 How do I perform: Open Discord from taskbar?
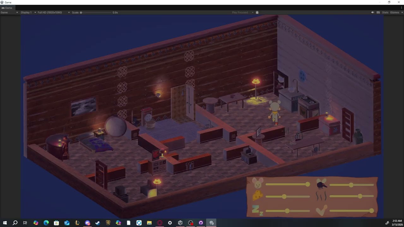pos(87,223)
